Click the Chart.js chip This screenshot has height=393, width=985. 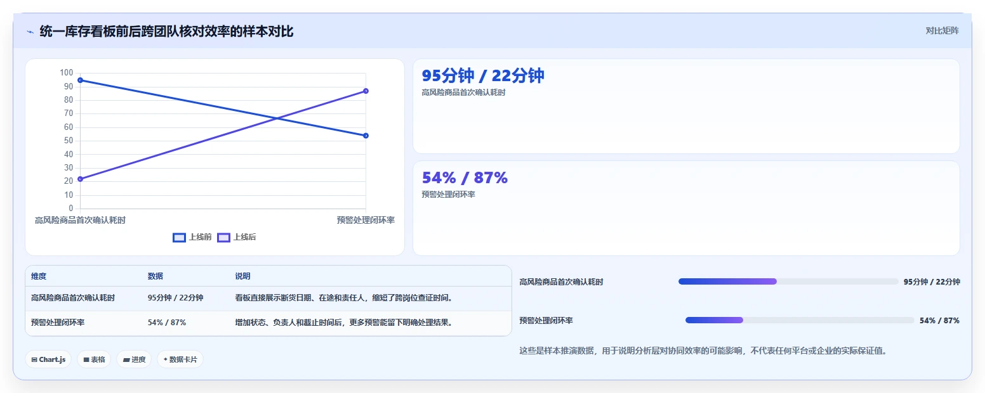click(x=48, y=359)
